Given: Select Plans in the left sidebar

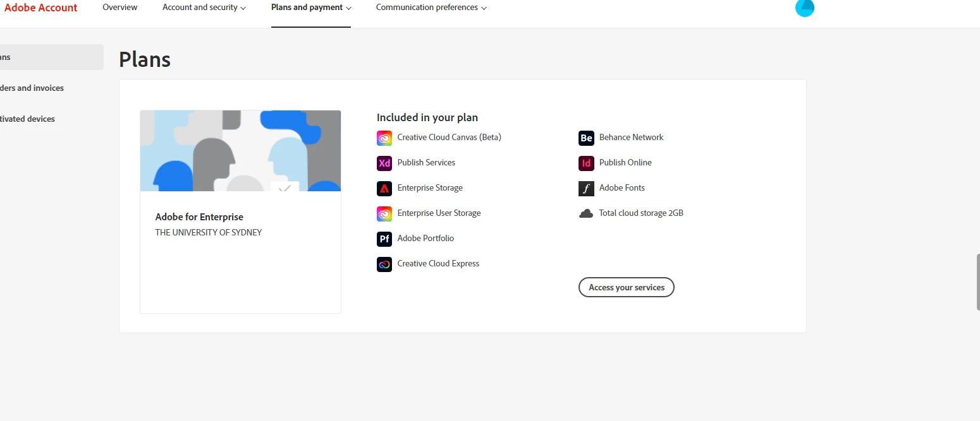Looking at the screenshot, I should point(51,57).
